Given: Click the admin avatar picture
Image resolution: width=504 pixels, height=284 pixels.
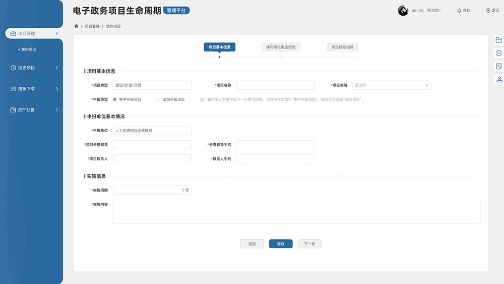Looking at the screenshot, I should [x=403, y=11].
